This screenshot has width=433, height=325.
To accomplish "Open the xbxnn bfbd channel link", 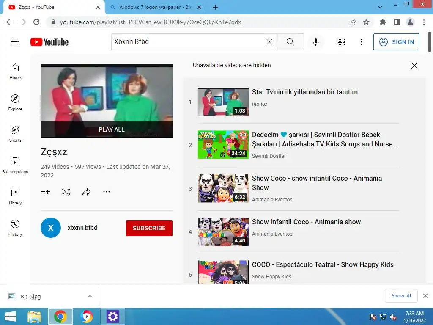I will (82, 228).
